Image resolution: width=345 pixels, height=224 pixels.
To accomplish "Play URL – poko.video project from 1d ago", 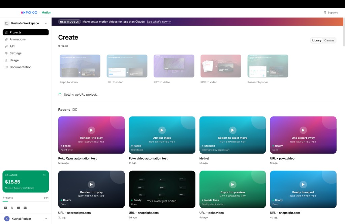I will coord(303,130).
